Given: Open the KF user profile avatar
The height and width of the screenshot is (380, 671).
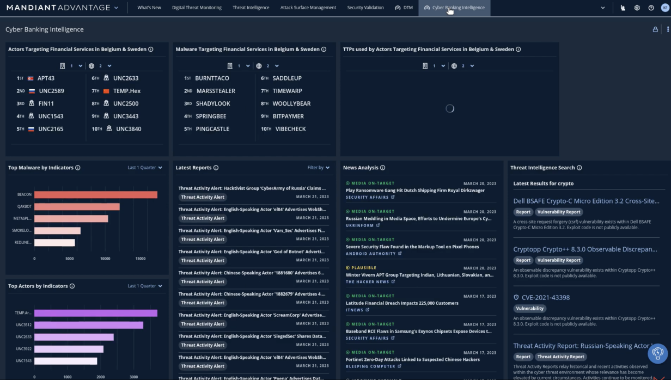Looking at the screenshot, I should [664, 8].
